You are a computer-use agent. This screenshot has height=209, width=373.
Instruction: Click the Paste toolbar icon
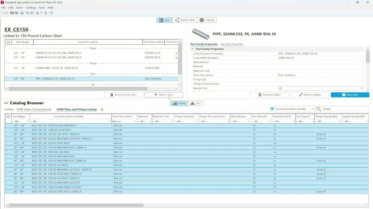(x=46, y=13)
